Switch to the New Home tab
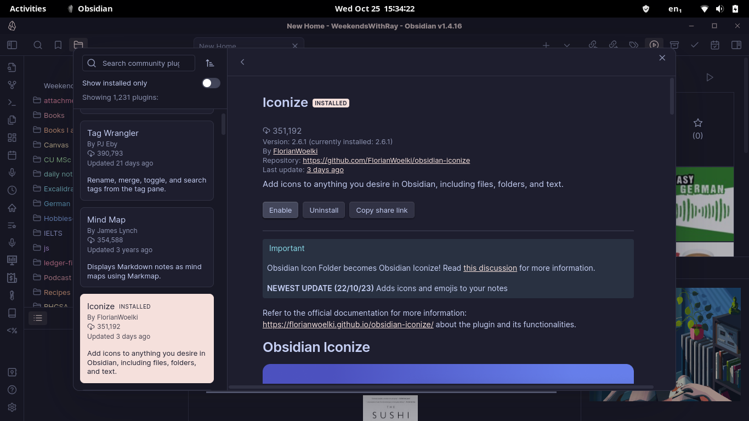Screen dimensions: 749x421 [x=218, y=46]
